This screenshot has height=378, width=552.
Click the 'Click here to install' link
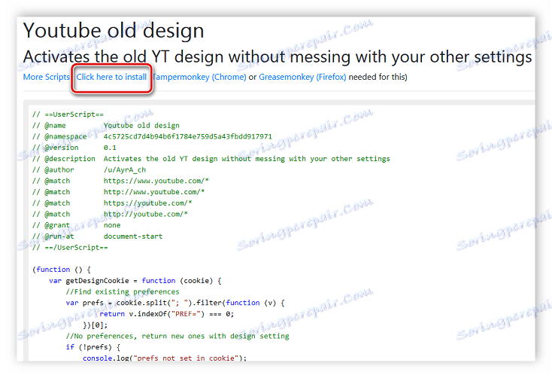[x=111, y=77]
